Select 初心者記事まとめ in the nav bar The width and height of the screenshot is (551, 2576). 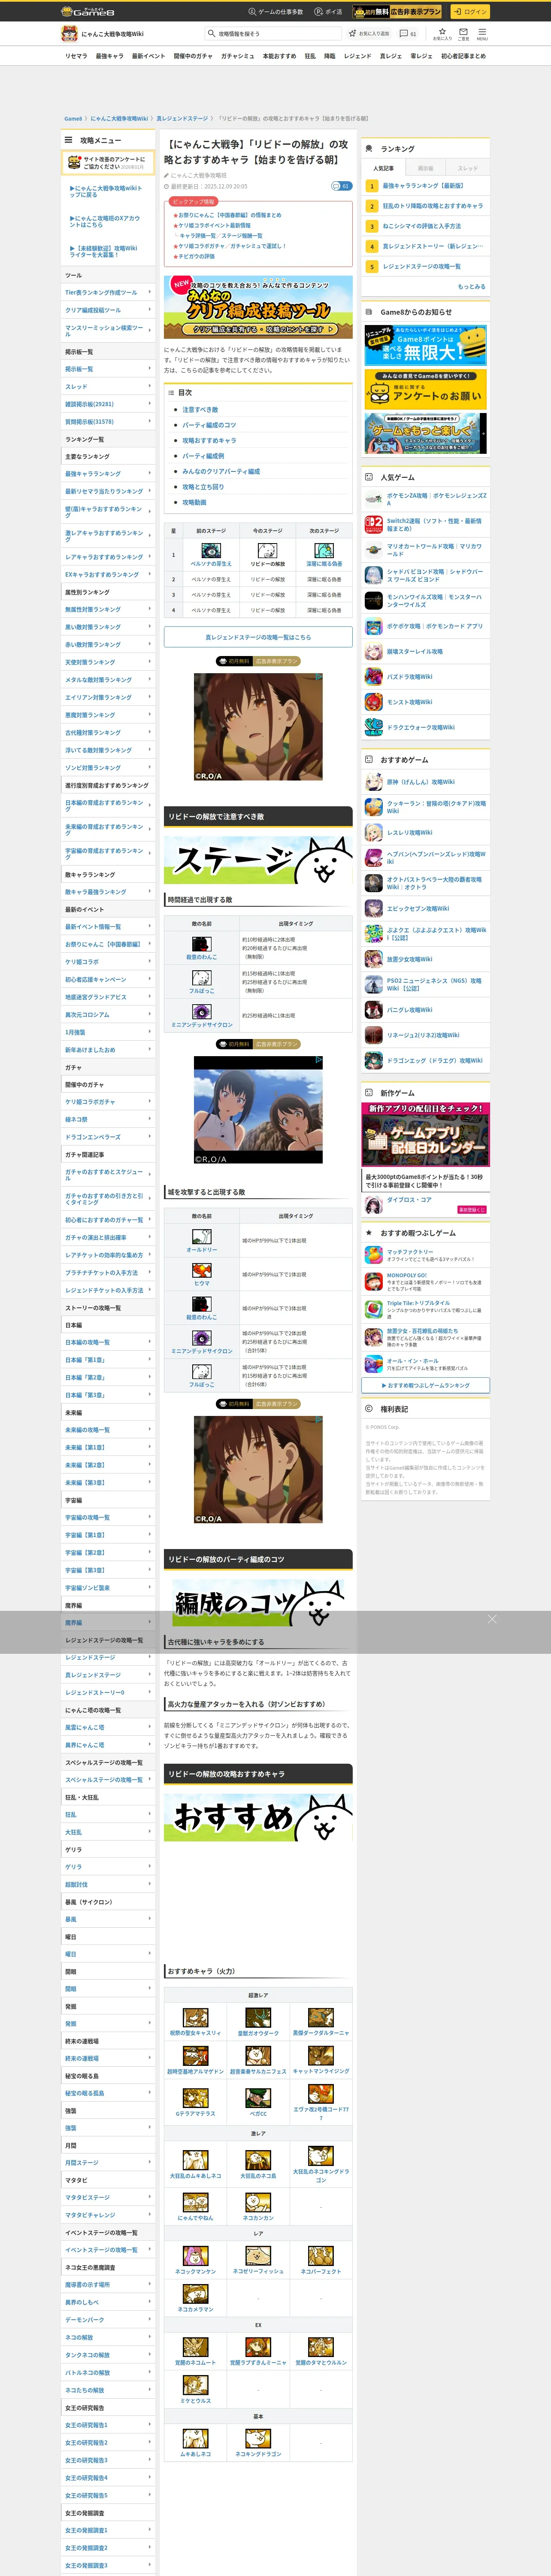[463, 56]
